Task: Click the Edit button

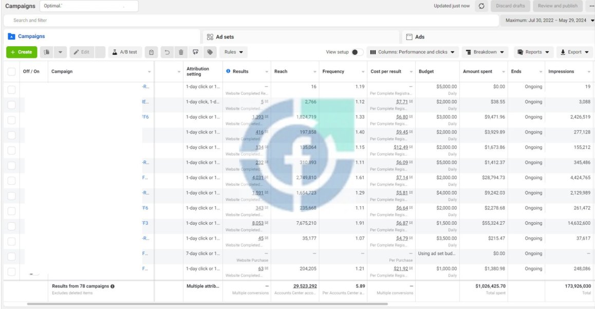Action: tap(82, 52)
